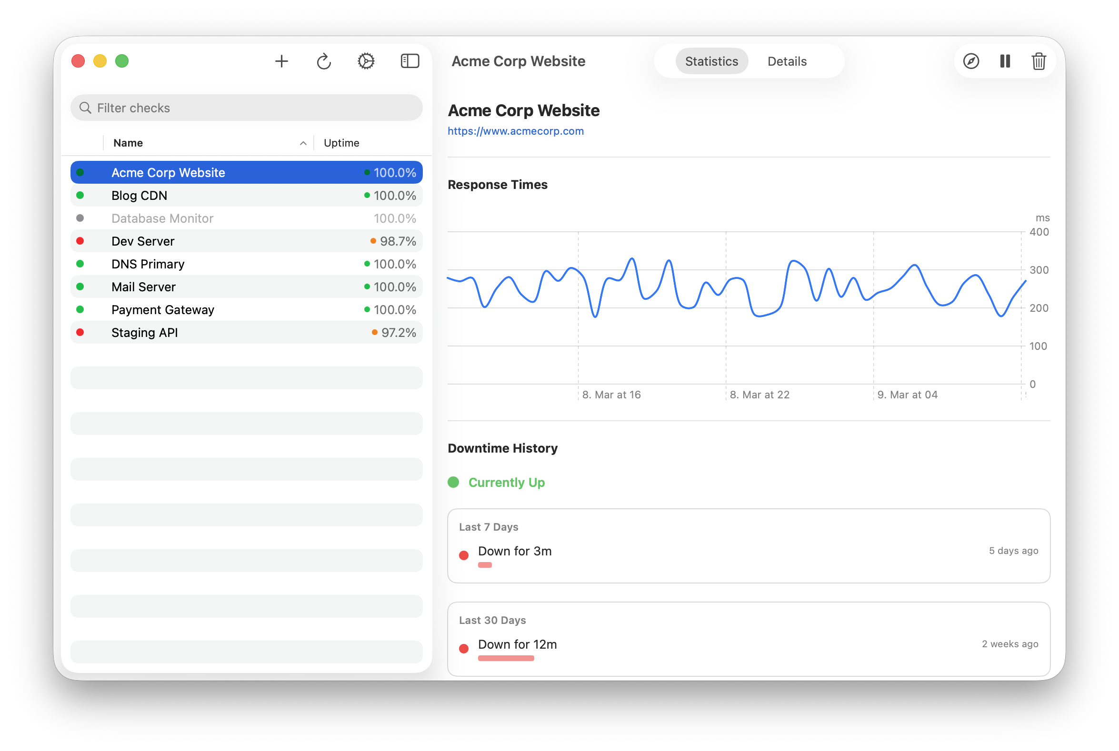Click the trash delete icon
Image resolution: width=1119 pixels, height=751 pixels.
(1039, 61)
